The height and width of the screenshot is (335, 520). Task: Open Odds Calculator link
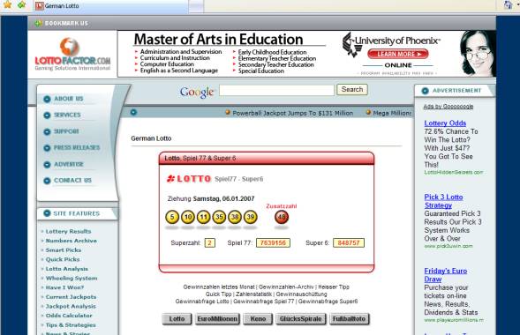(69, 316)
